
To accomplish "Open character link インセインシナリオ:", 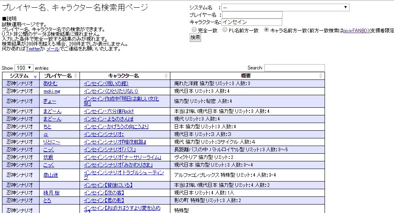I will point(104,134).
